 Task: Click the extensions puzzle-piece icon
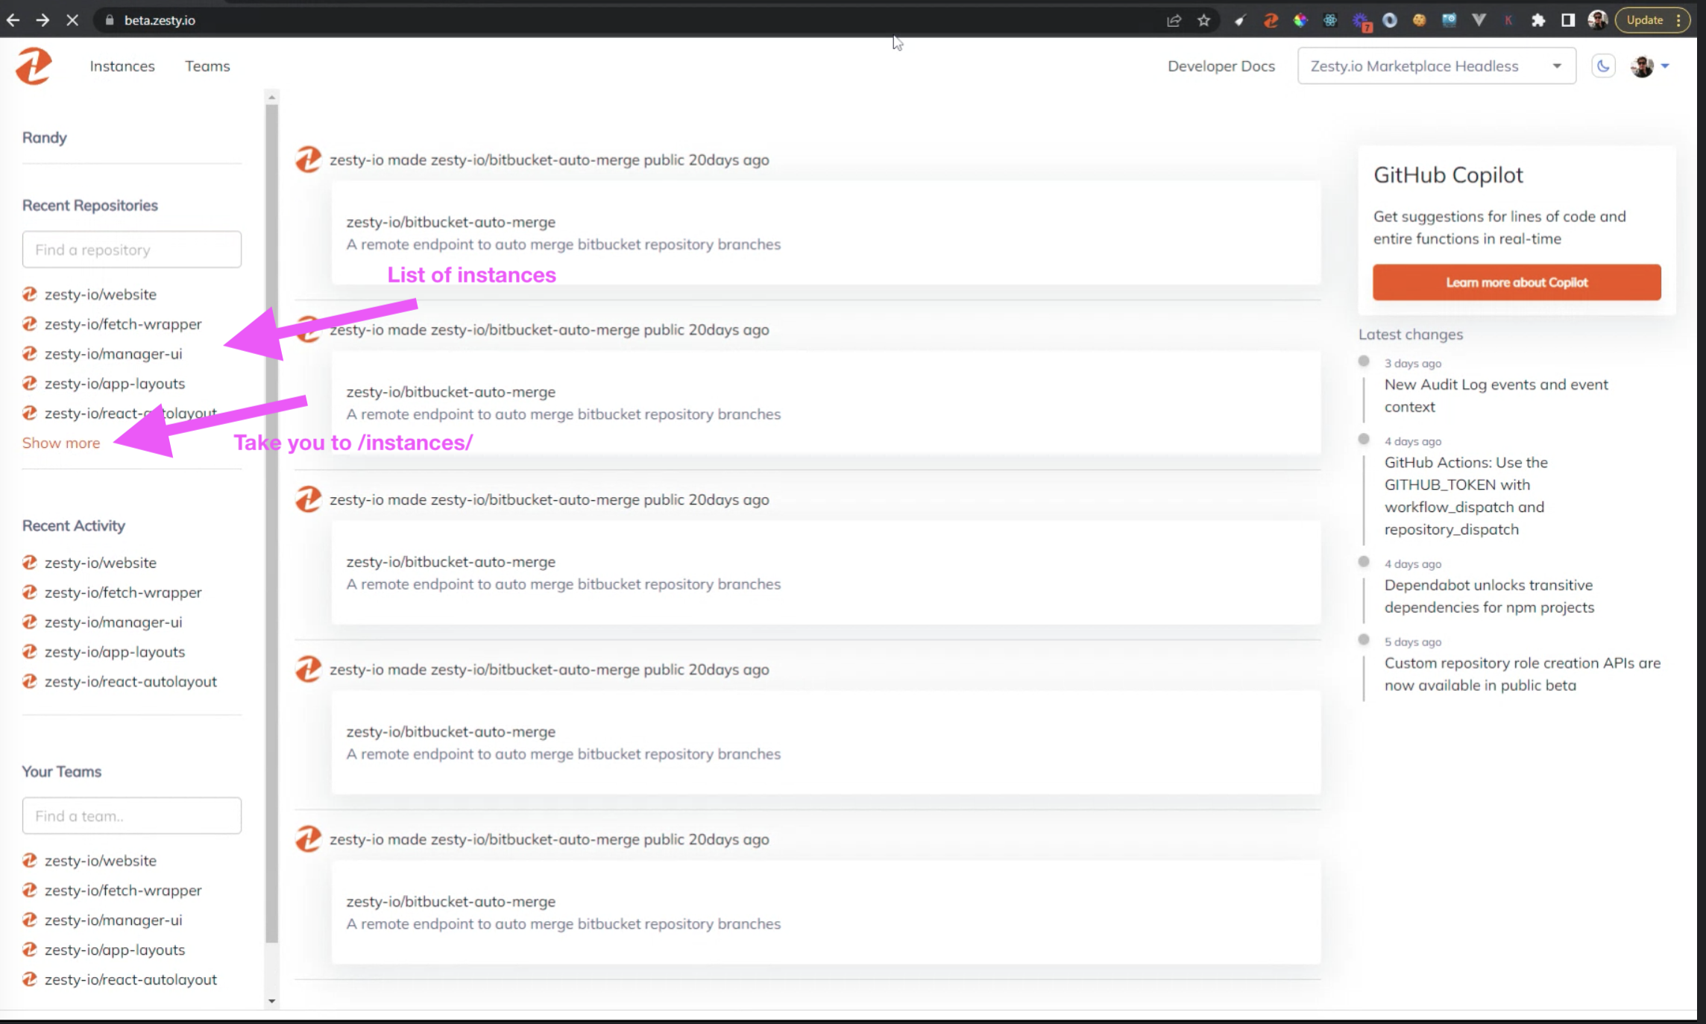pos(1539,20)
